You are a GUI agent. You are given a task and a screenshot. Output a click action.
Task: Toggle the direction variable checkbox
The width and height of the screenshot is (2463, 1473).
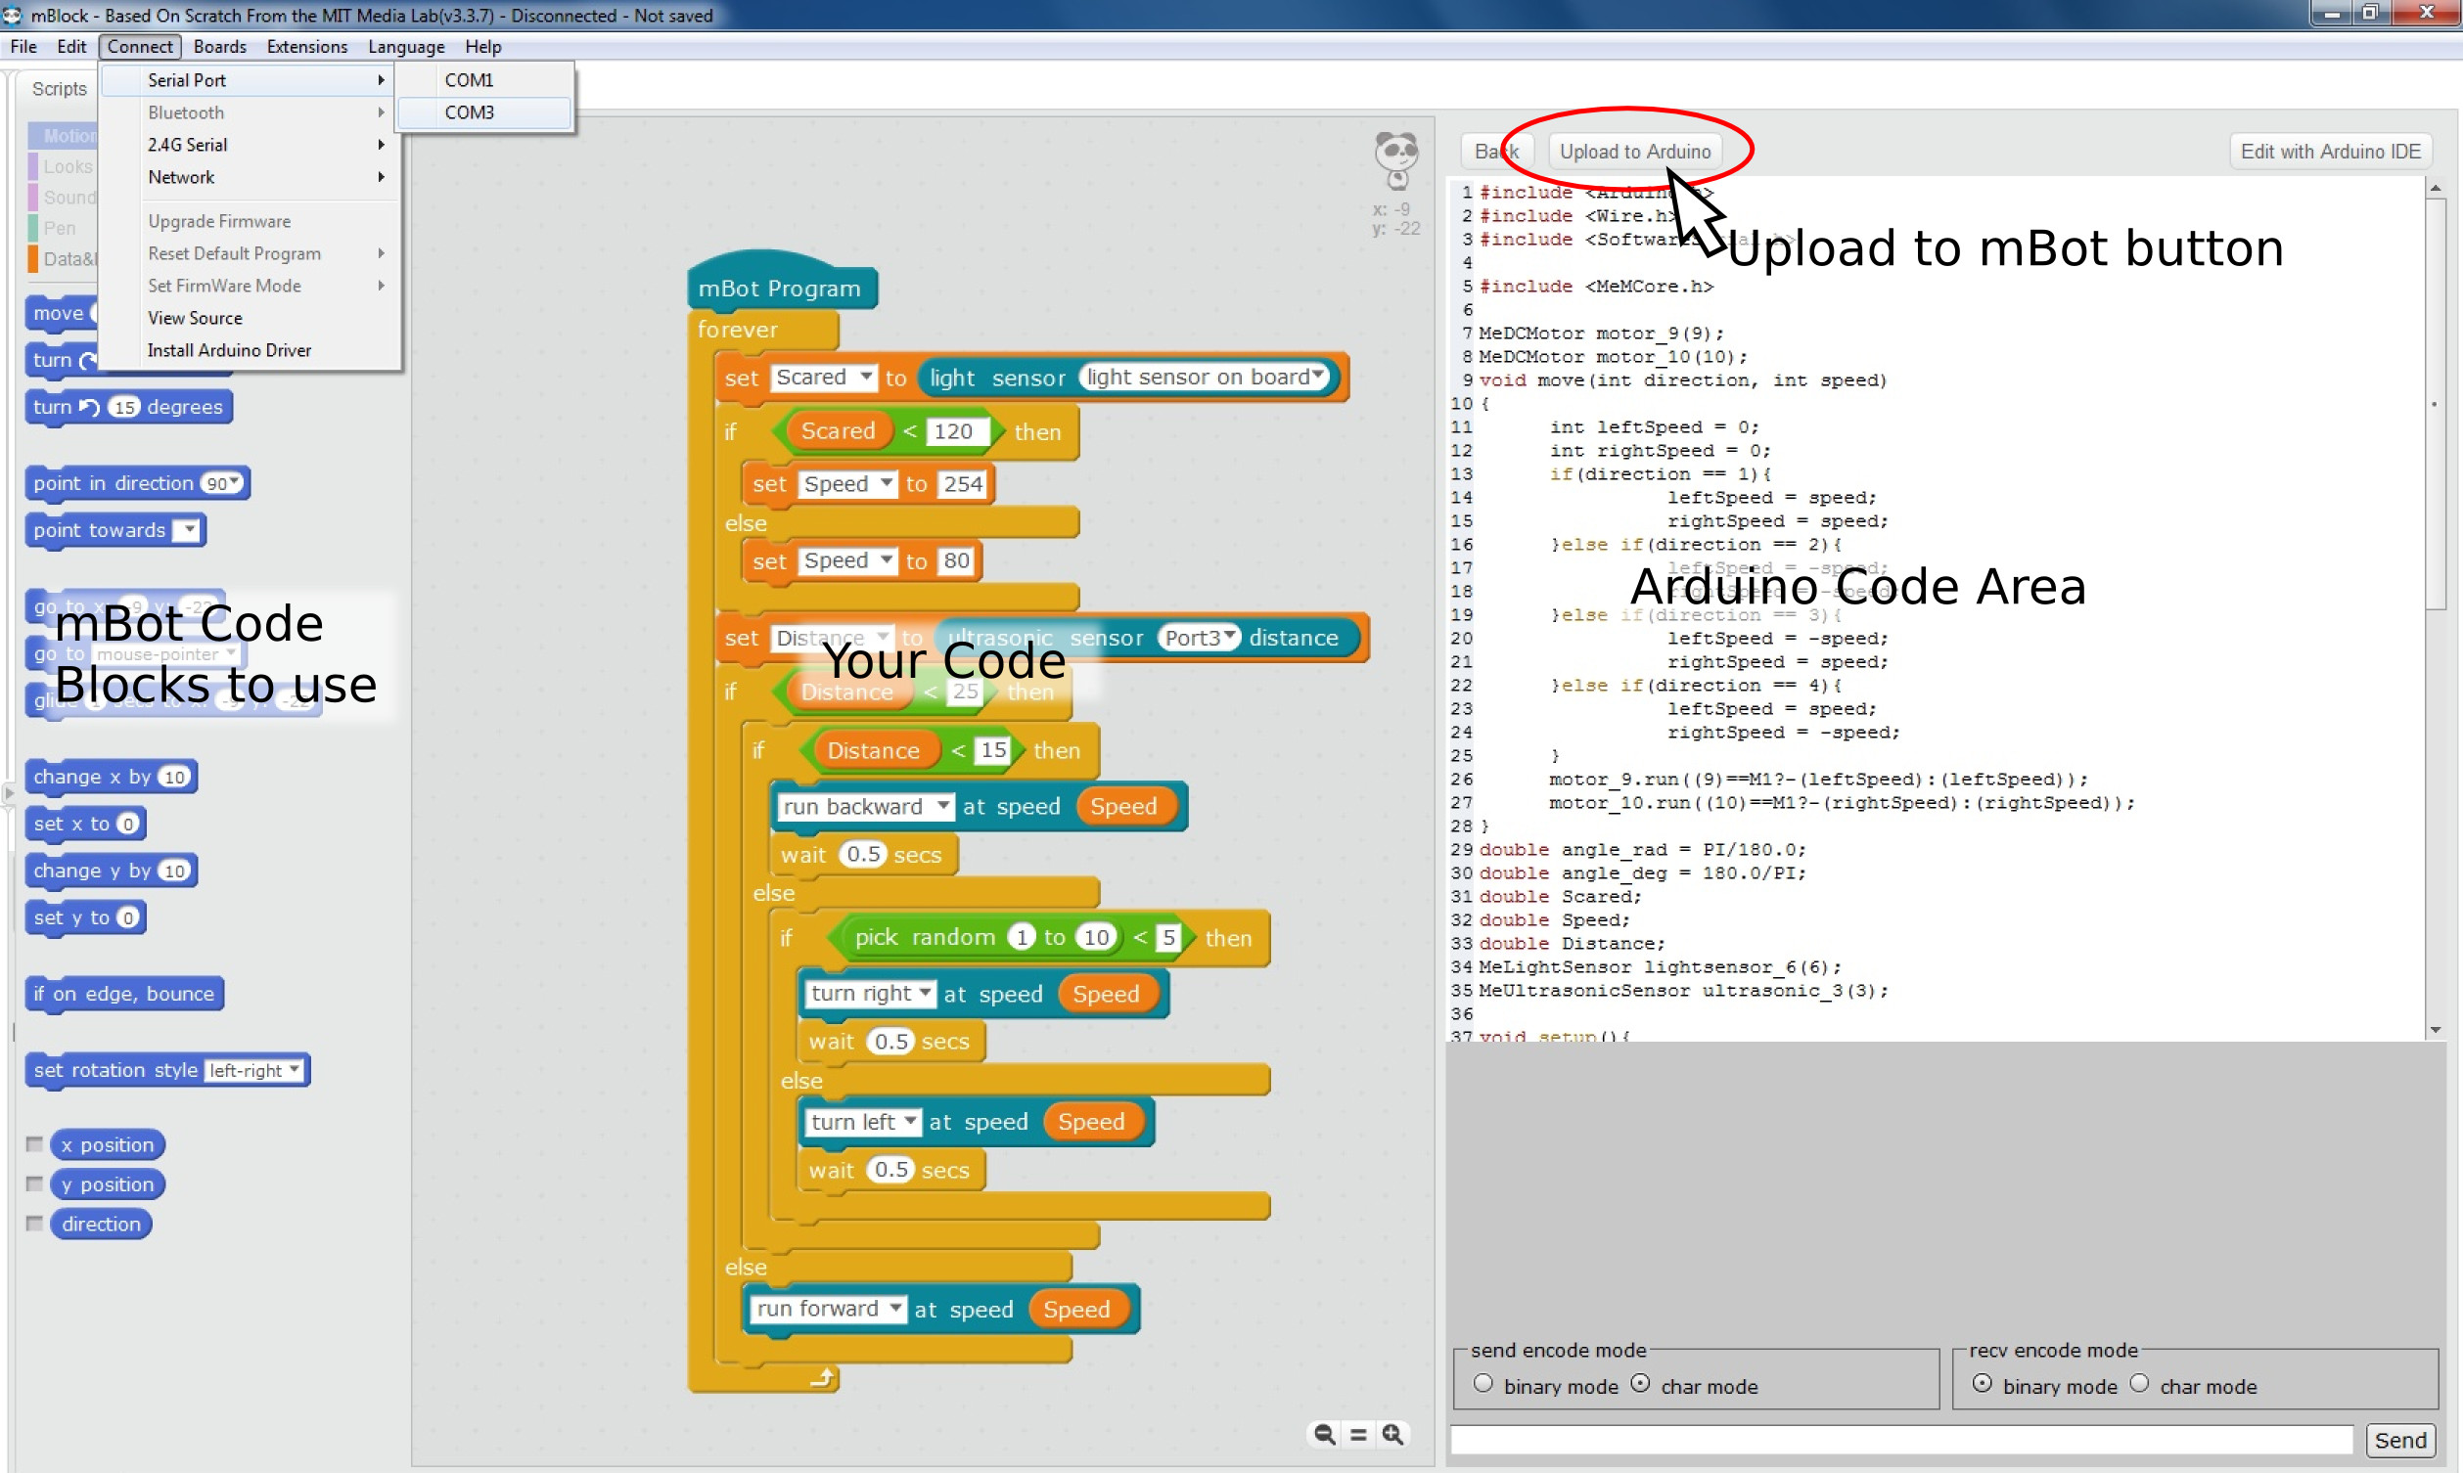tap(35, 1224)
